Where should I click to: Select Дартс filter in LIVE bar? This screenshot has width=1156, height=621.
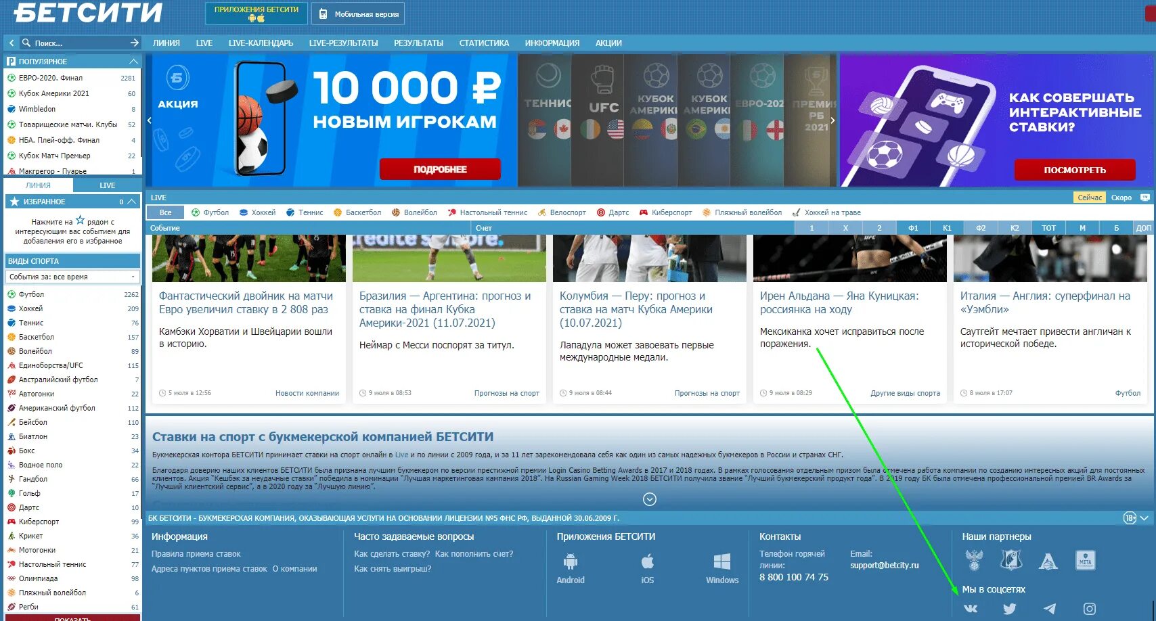pyautogui.click(x=613, y=212)
